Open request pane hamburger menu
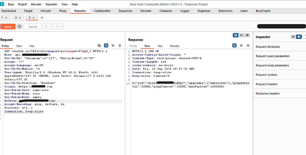306x155 pixels. [120, 45]
